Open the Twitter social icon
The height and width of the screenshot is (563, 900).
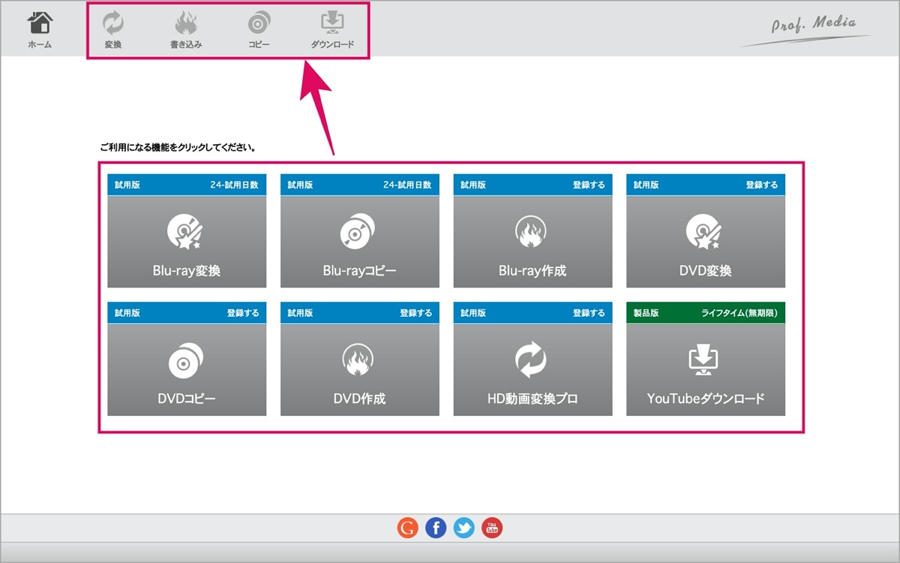click(x=464, y=528)
